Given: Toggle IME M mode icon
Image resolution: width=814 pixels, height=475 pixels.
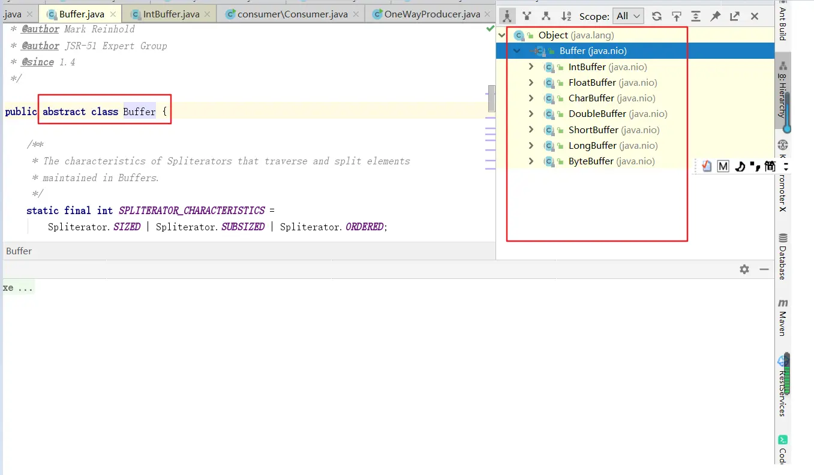Looking at the screenshot, I should click(723, 166).
